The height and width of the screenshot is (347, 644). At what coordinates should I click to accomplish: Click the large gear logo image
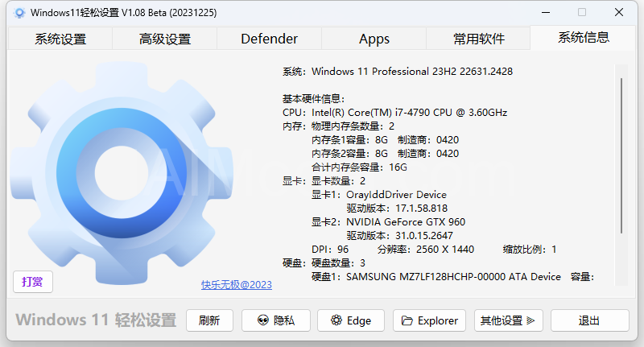(122, 173)
